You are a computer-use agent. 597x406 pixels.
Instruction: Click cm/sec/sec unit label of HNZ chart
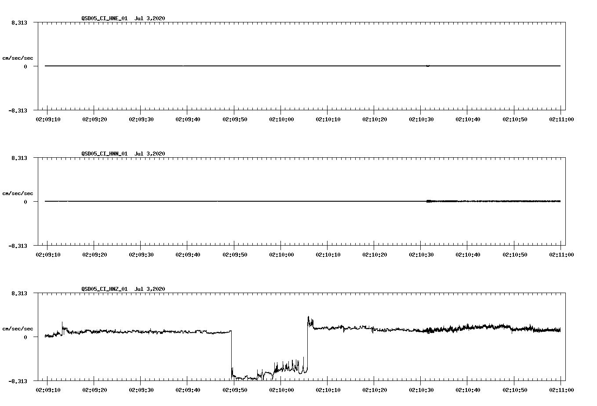click(18, 329)
